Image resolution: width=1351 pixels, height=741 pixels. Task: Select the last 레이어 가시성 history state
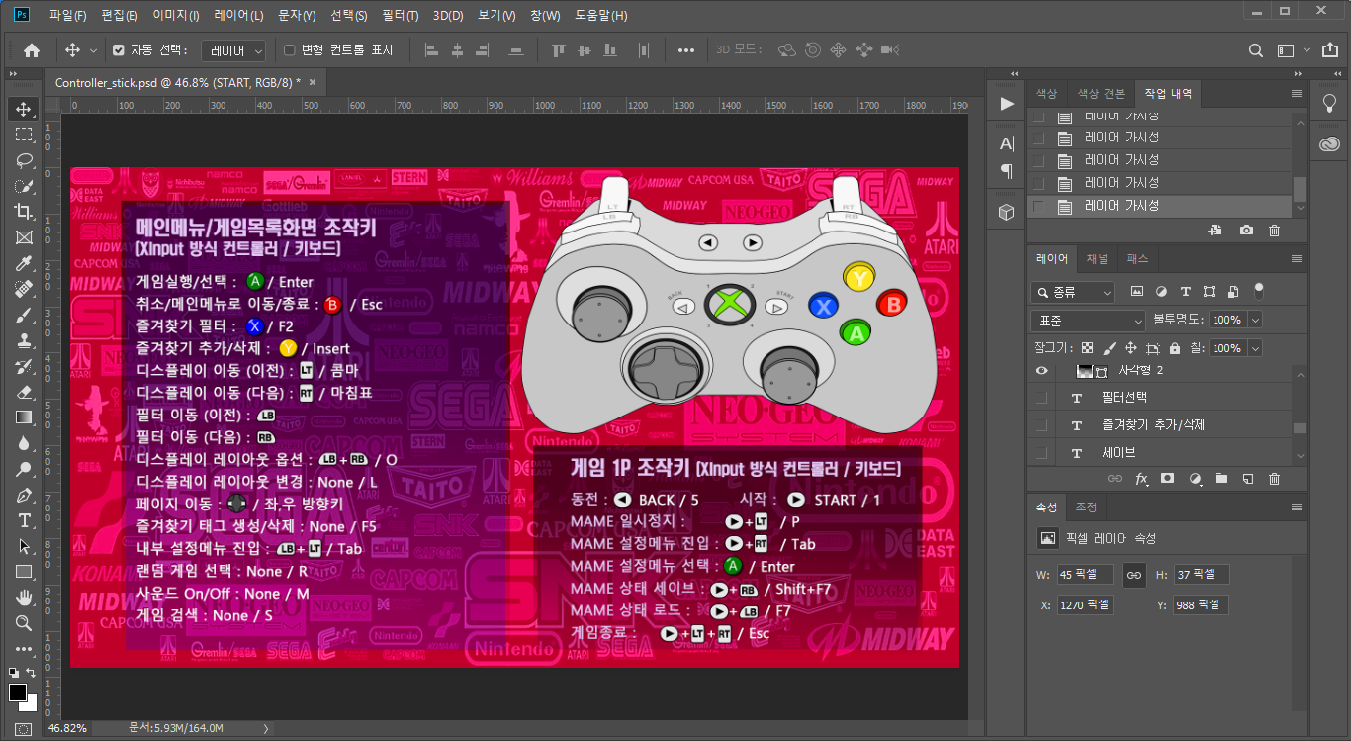1159,206
